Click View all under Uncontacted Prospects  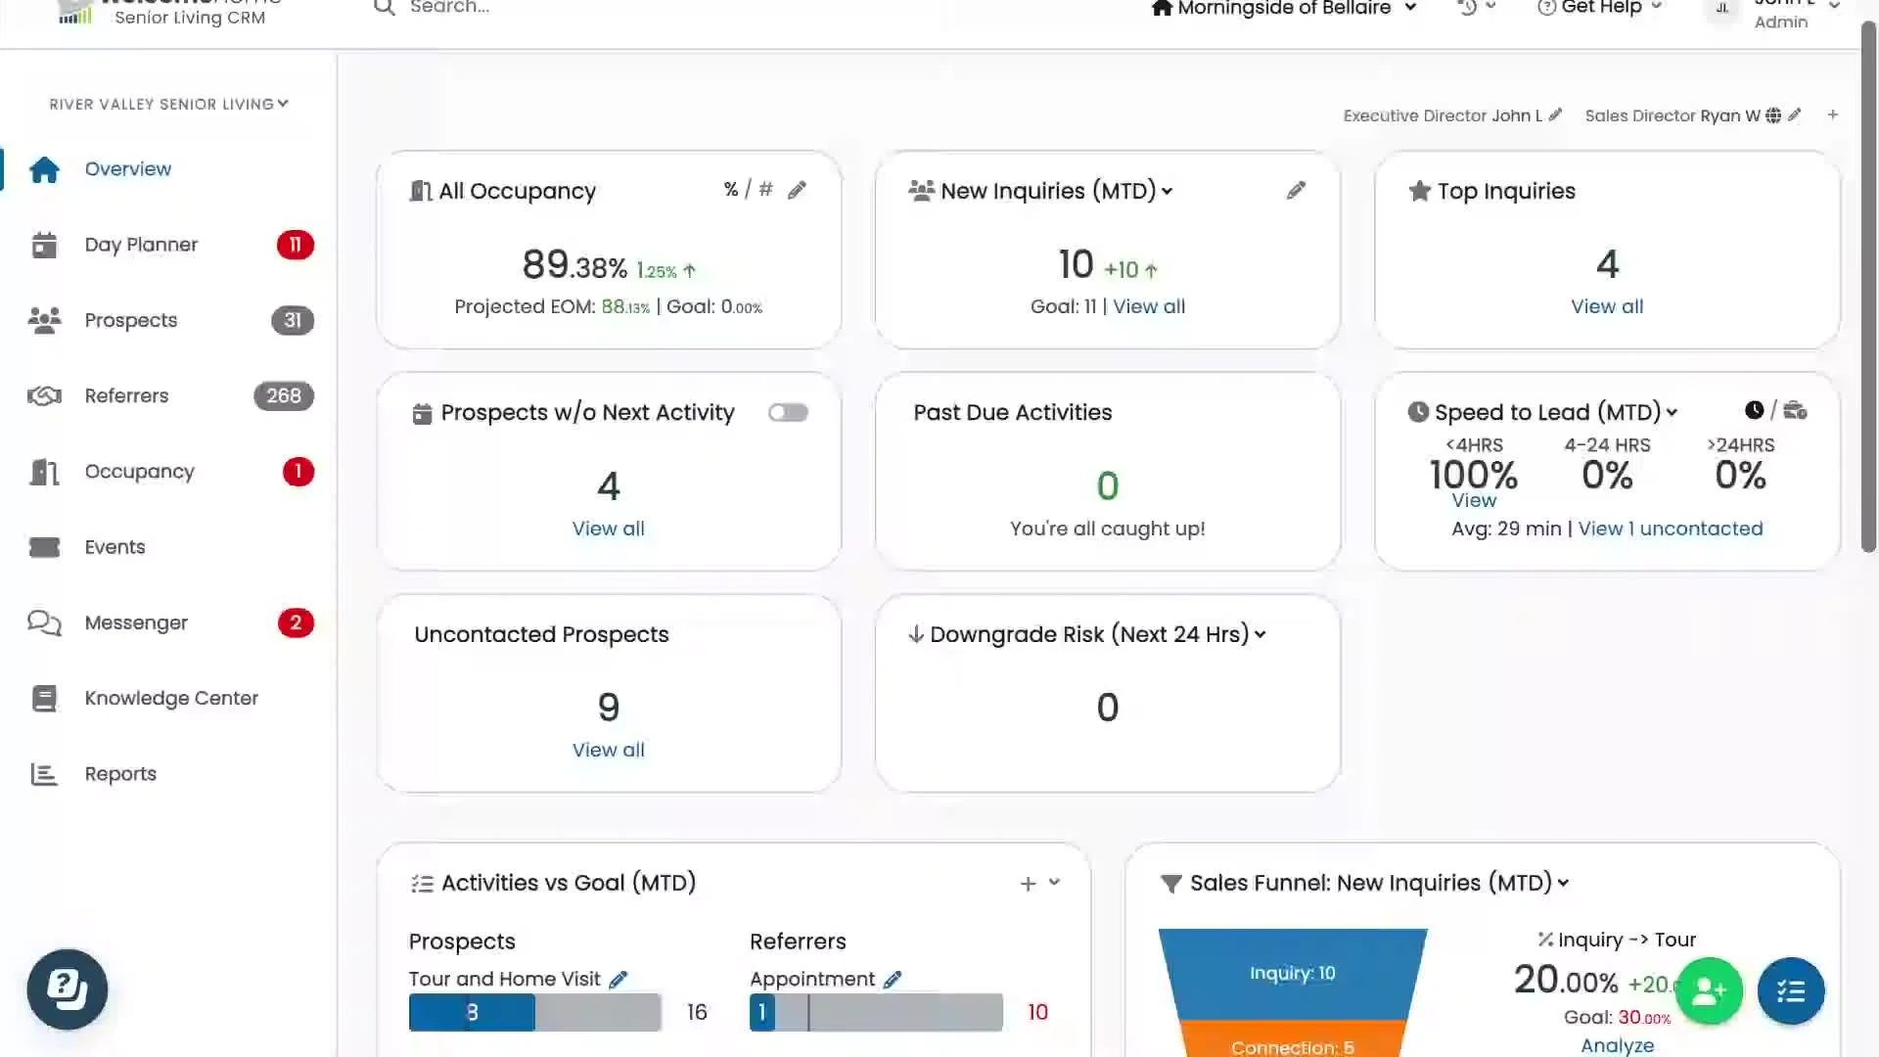pyautogui.click(x=608, y=750)
